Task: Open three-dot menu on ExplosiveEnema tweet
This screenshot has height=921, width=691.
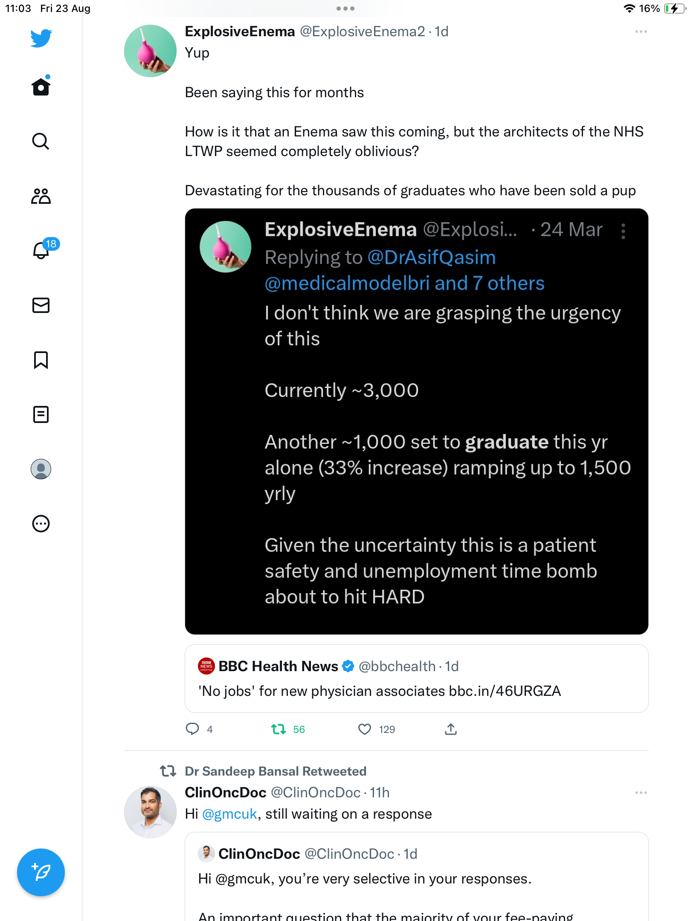Action: click(641, 32)
